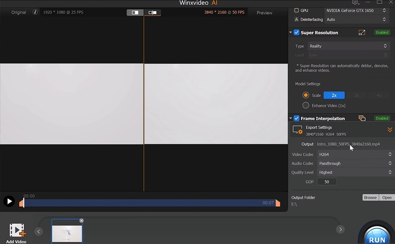Go to previous videos with left arrow

pyautogui.click(x=39, y=232)
